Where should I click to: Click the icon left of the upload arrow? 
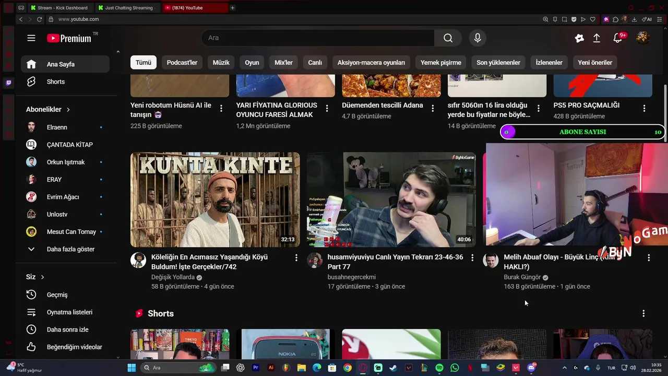click(x=579, y=38)
